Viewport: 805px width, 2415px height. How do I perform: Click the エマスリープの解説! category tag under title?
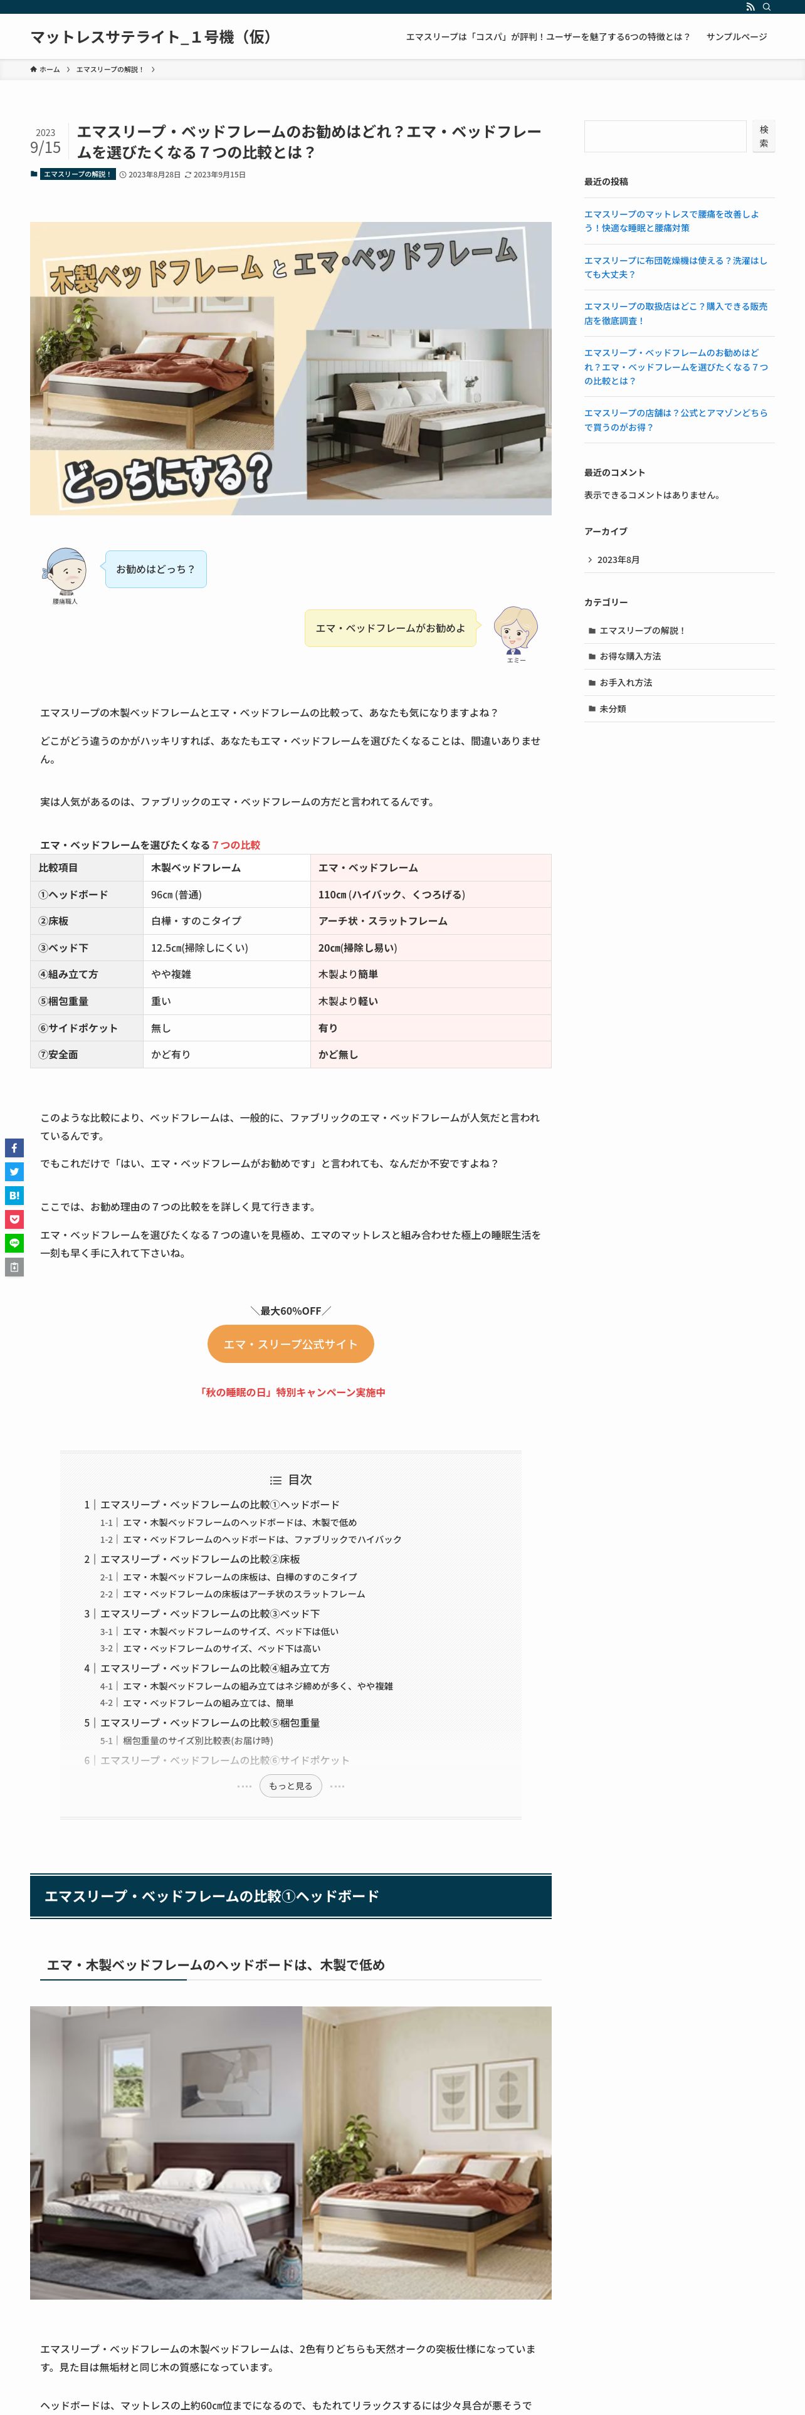click(78, 174)
